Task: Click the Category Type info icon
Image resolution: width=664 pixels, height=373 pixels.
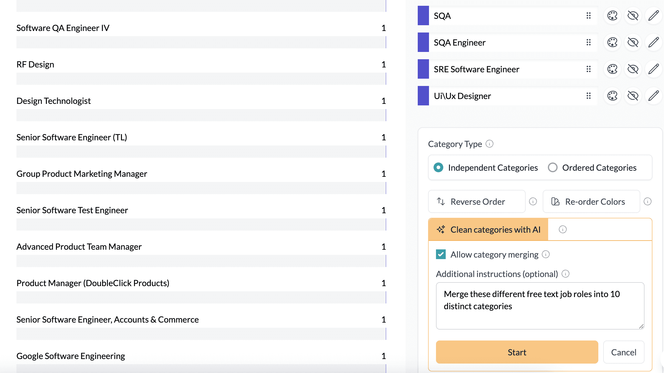Action: (489, 144)
